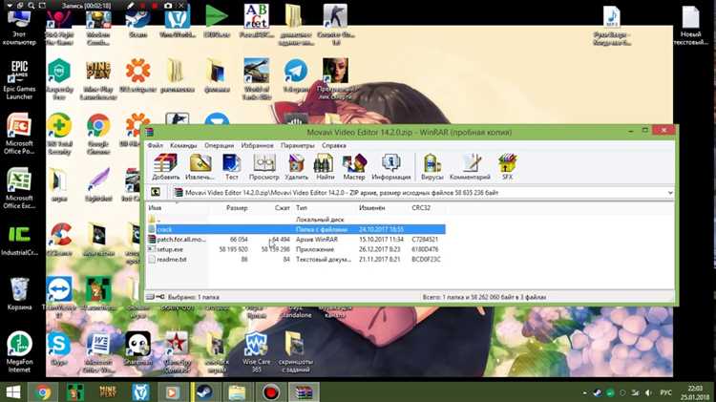The height and width of the screenshot is (402, 716).
Task: Select the readme.txt file row
Action: pyautogui.click(x=296, y=260)
